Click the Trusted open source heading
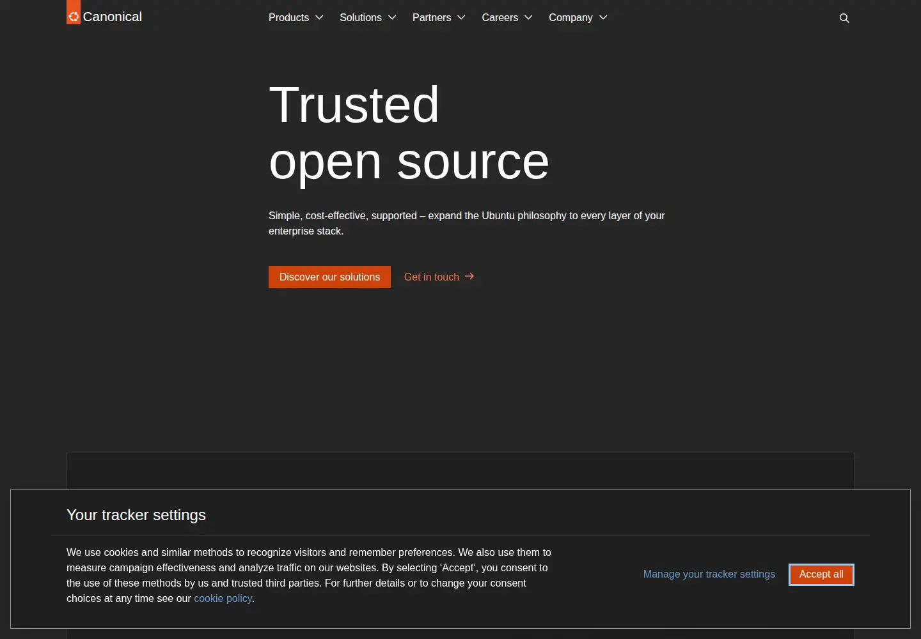The height and width of the screenshot is (639, 921). (x=409, y=133)
